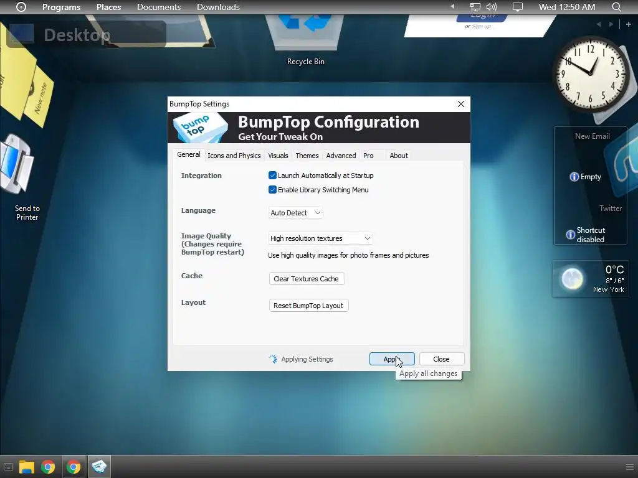Viewport: 638px width, 478px height.
Task: Close the BumpTop Settings window with X
Action: 461,104
